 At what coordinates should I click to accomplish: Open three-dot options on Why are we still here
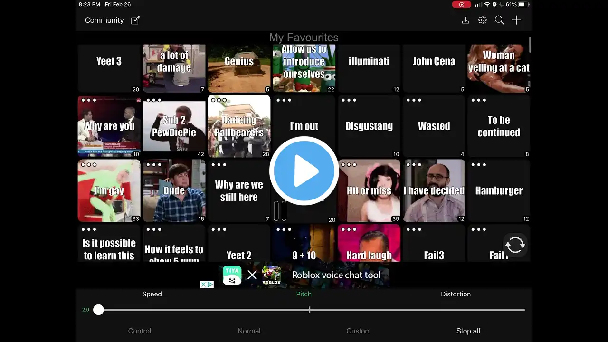coord(219,165)
